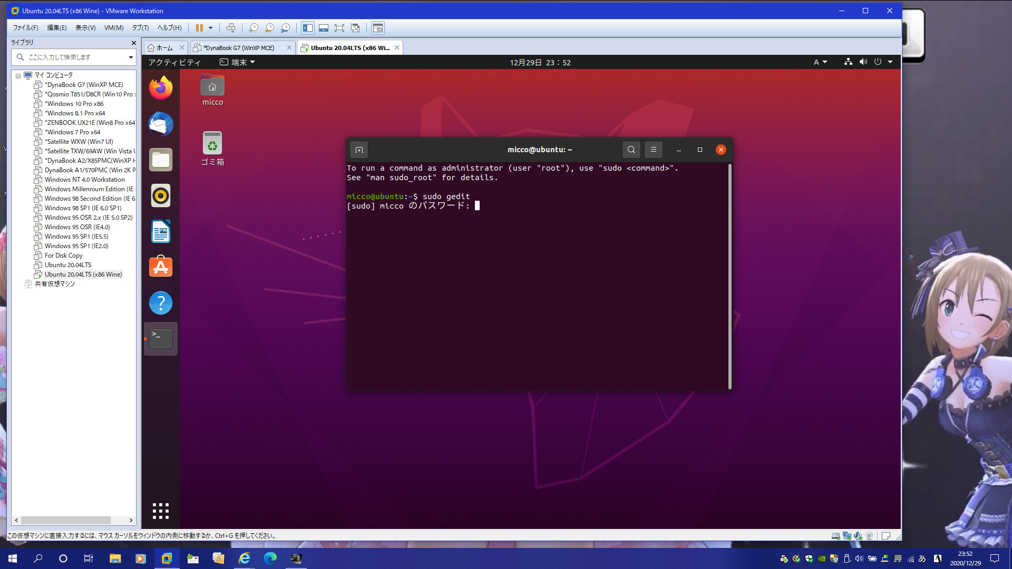This screenshot has height=569, width=1012.
Task: Open the snapshot manager wrench-clock icon
Action: [285, 28]
